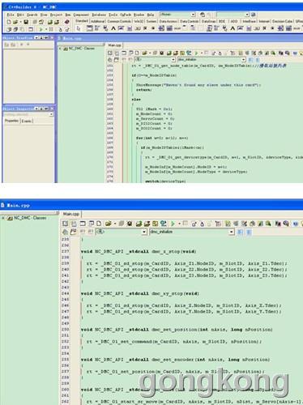The image size is (303, 405).
Task: Click the printer icon below lower editor toolbar
Action: [x=65, y=232]
